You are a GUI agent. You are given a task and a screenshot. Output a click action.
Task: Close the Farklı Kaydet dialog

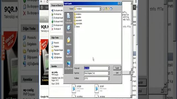click(121, 4)
